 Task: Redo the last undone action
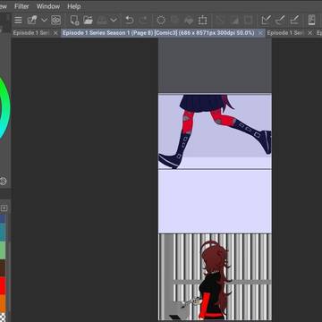tap(143, 20)
